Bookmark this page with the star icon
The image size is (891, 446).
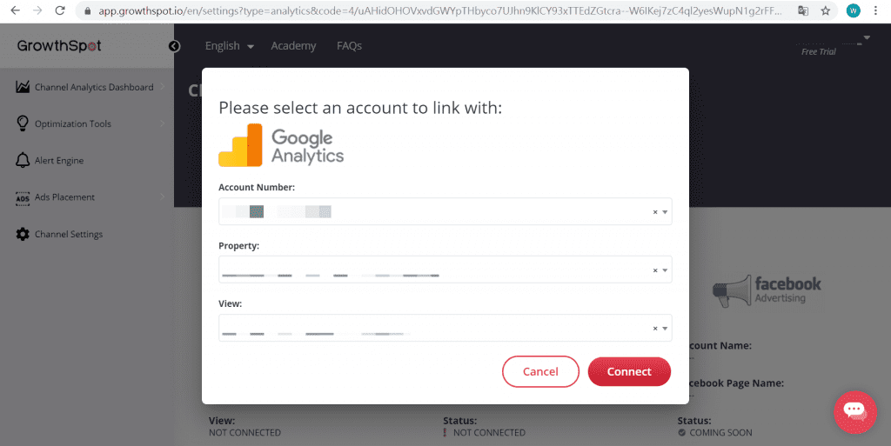point(825,10)
